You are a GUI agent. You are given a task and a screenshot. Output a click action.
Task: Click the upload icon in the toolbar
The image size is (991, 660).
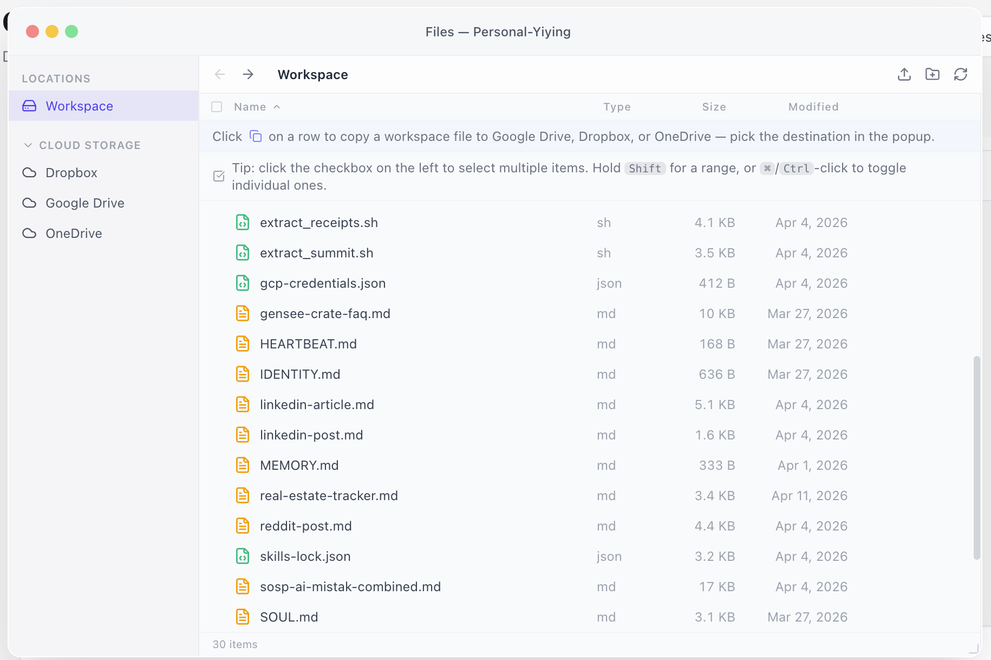coord(903,74)
